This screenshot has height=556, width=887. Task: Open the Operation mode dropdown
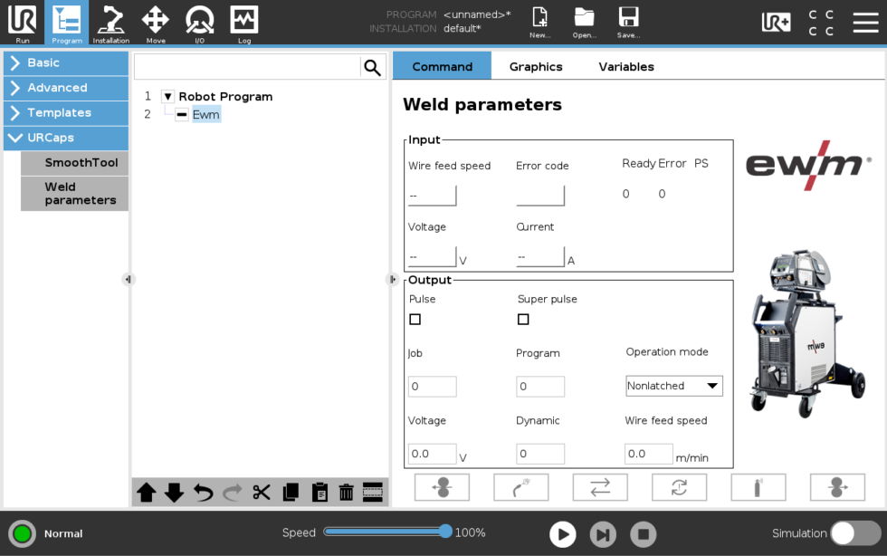pos(674,386)
